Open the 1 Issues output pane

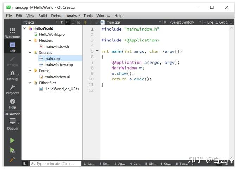[89, 164]
